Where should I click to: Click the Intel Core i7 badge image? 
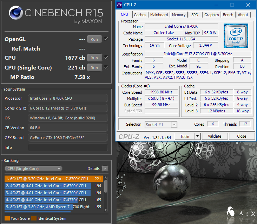236,36
